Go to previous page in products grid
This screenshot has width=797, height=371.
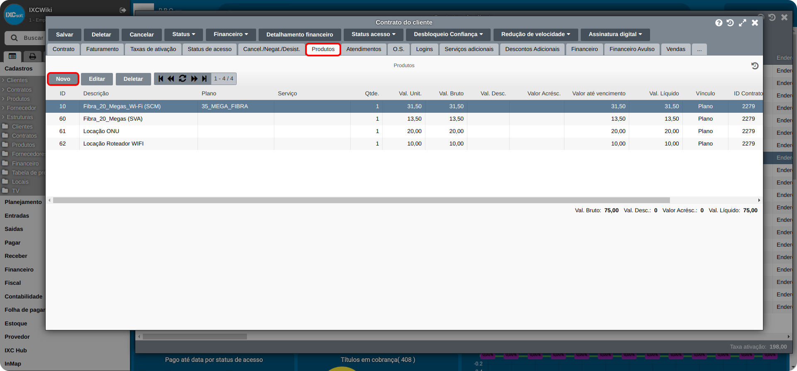tap(171, 79)
